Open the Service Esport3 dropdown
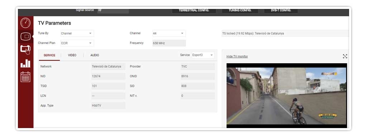The height and width of the screenshot is (137, 367). [x=203, y=55]
